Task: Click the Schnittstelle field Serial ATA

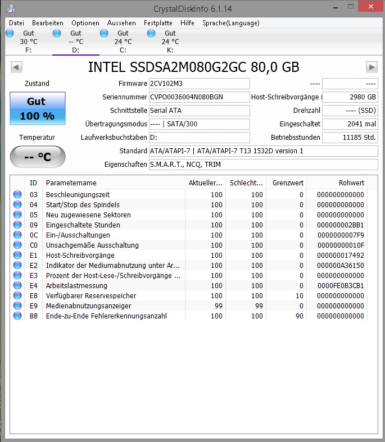Action: click(200, 111)
